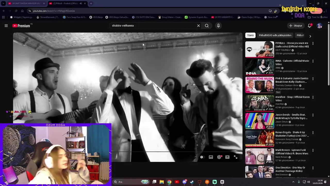The width and height of the screenshot is (330, 186).
Task: Click the magnifier search button
Action: tap(207, 26)
